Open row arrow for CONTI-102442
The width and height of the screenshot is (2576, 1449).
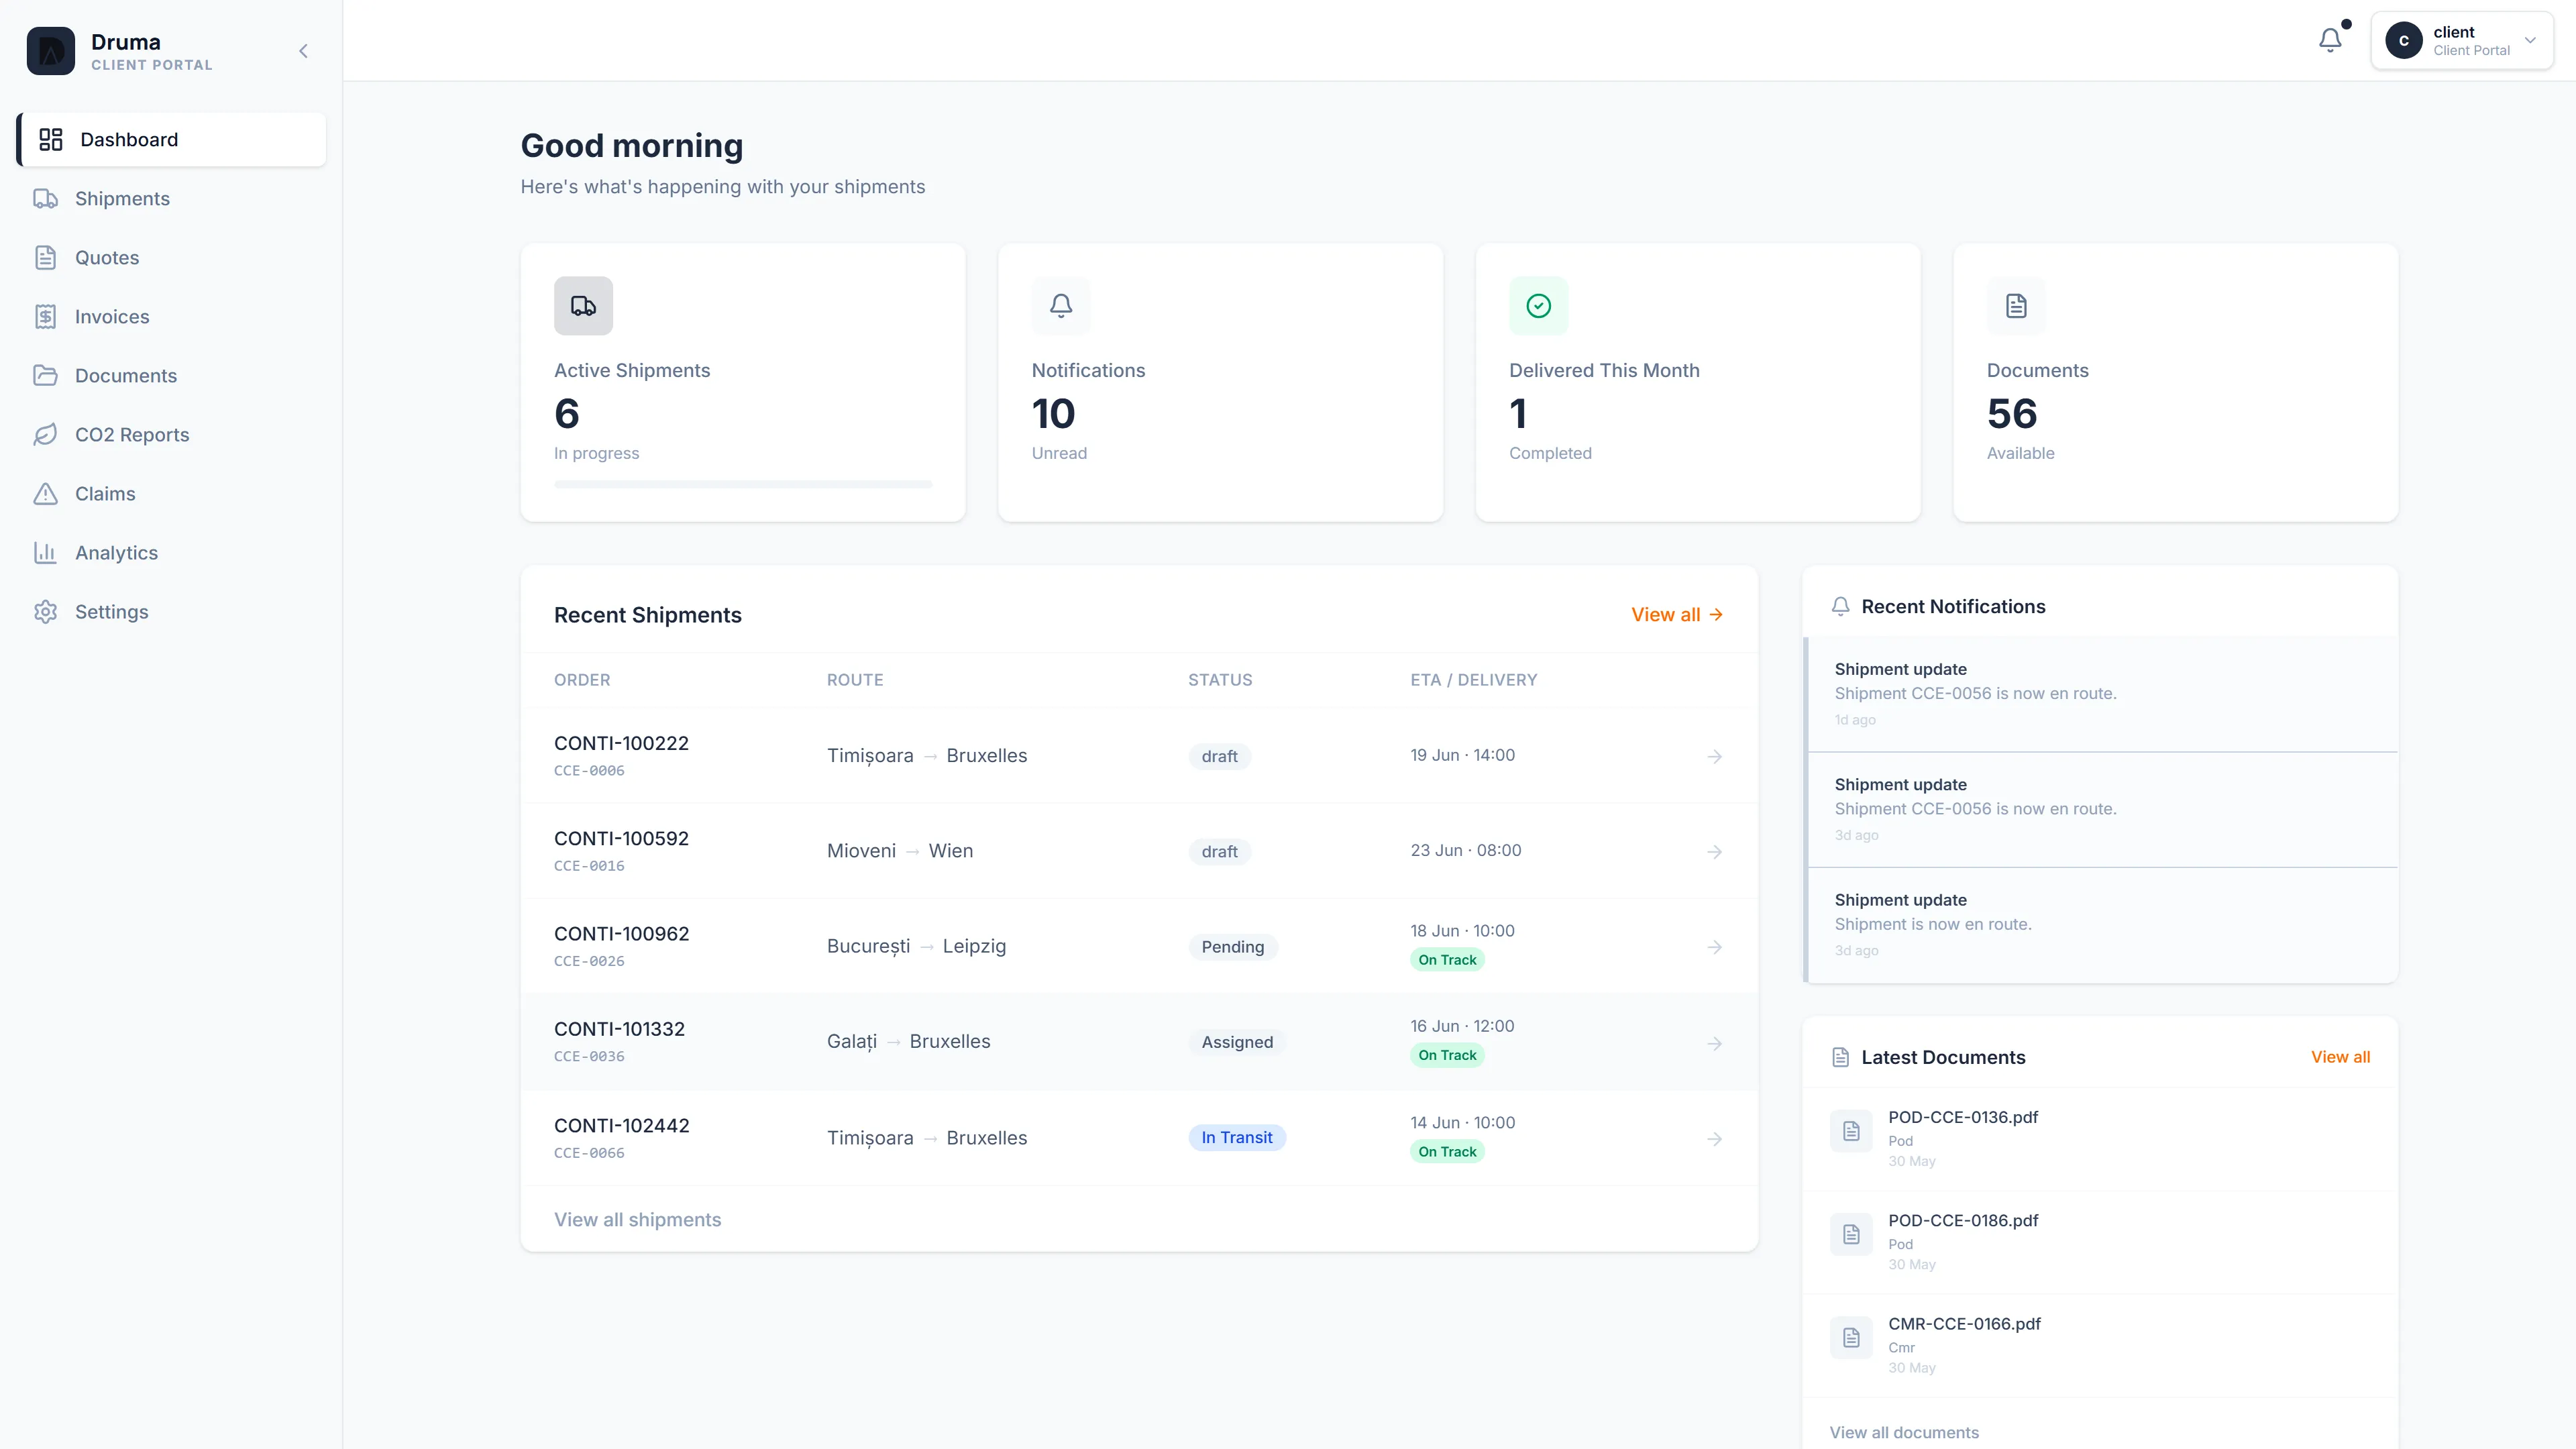click(1714, 1139)
